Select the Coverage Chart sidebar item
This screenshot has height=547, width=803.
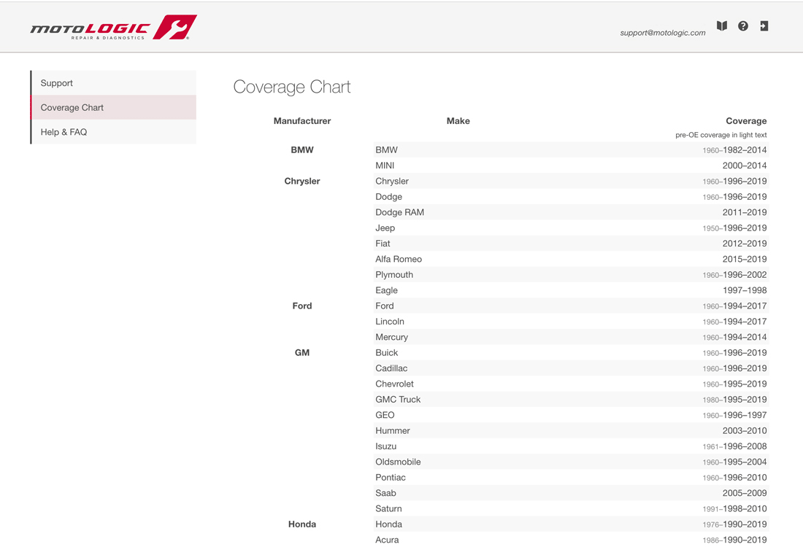tap(113, 107)
